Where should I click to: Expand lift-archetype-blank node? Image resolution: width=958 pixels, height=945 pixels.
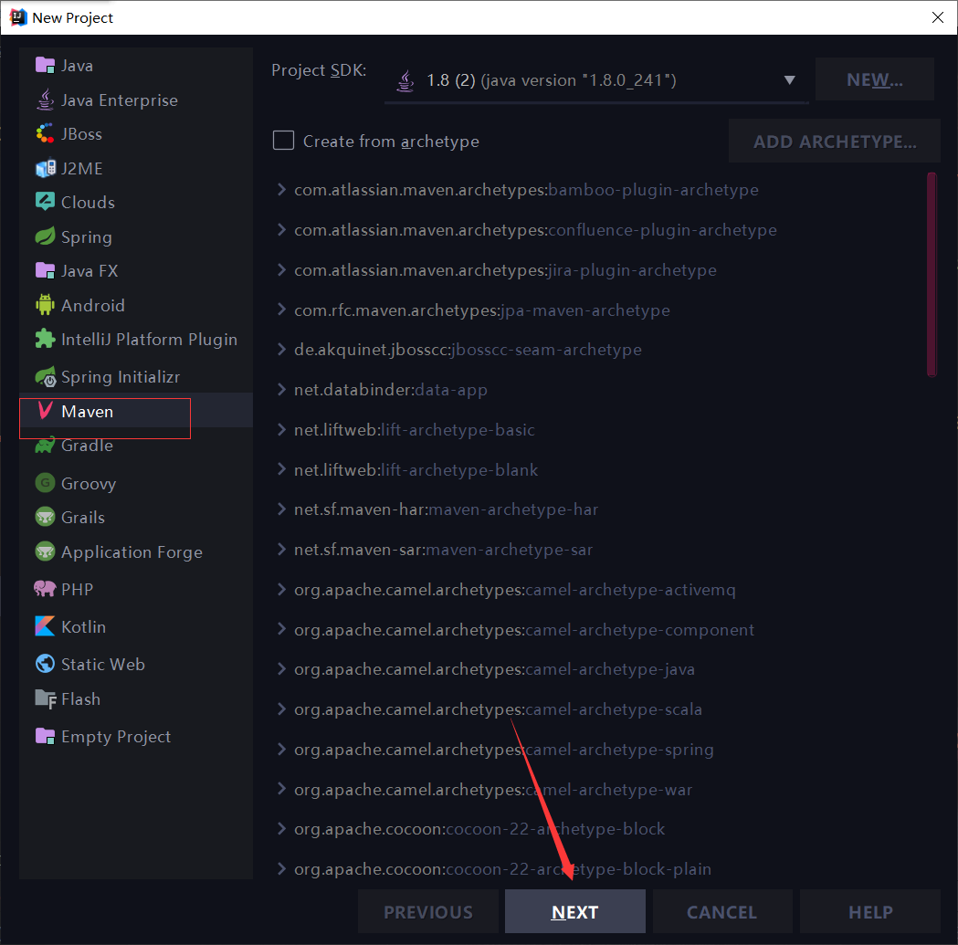point(281,469)
